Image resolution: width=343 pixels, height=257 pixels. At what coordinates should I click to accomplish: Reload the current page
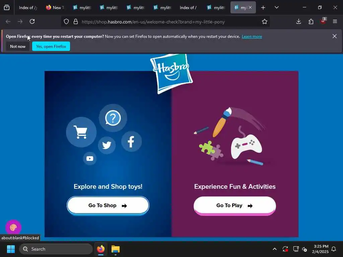pyautogui.click(x=32, y=21)
